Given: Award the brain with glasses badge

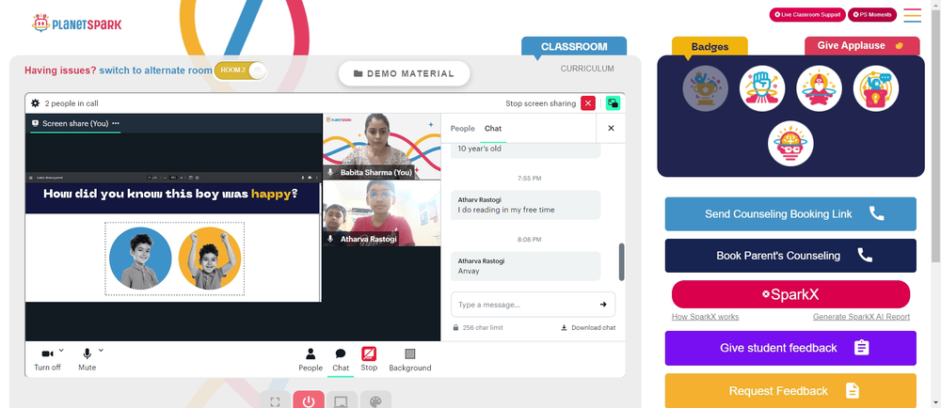Looking at the screenshot, I should point(790,144).
